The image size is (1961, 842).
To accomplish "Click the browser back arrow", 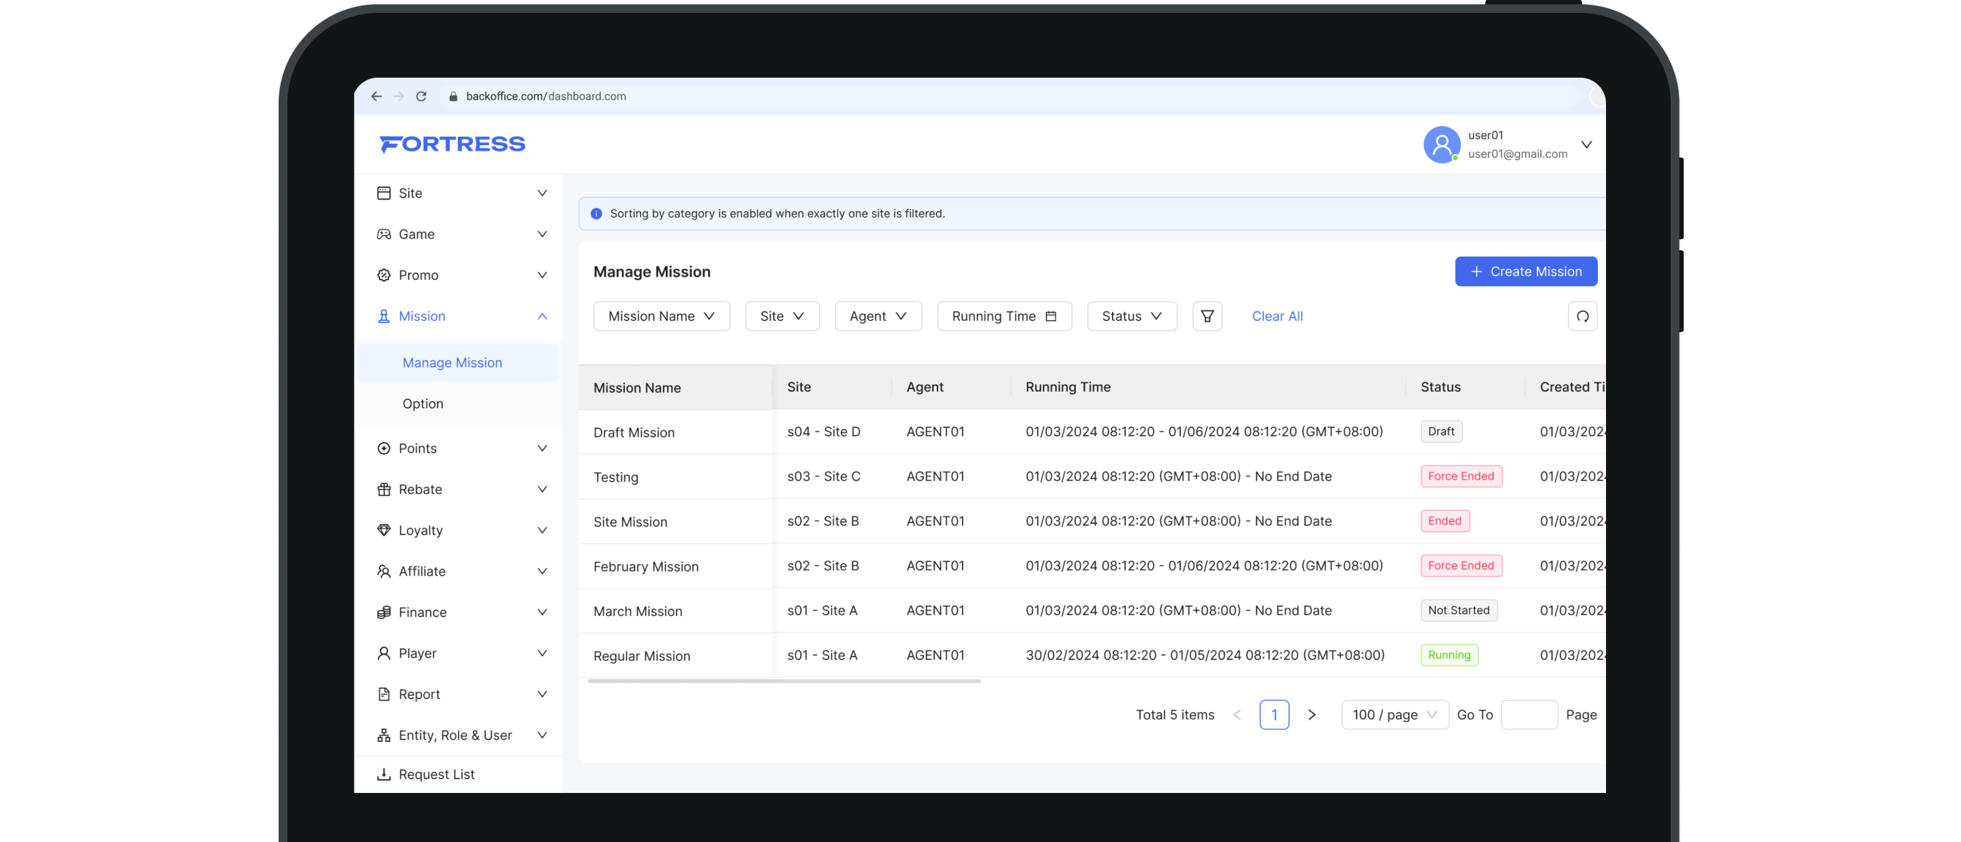I will point(376,97).
